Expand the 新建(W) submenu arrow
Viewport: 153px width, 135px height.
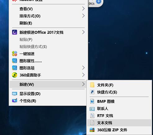(83, 84)
